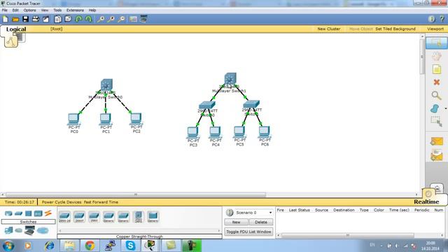Open the Options menu
This screenshot has width=448, height=252.
[29, 10]
